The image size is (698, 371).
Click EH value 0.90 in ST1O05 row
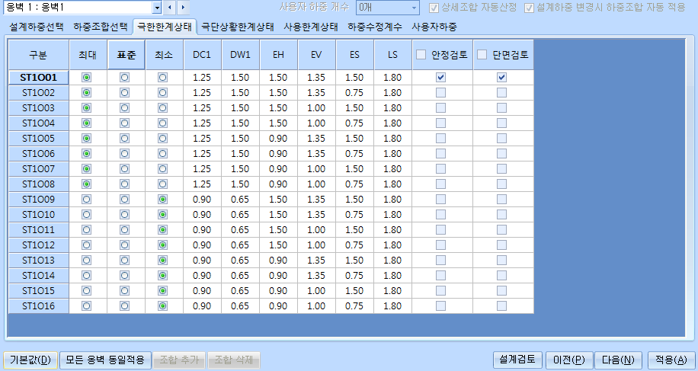279,139
